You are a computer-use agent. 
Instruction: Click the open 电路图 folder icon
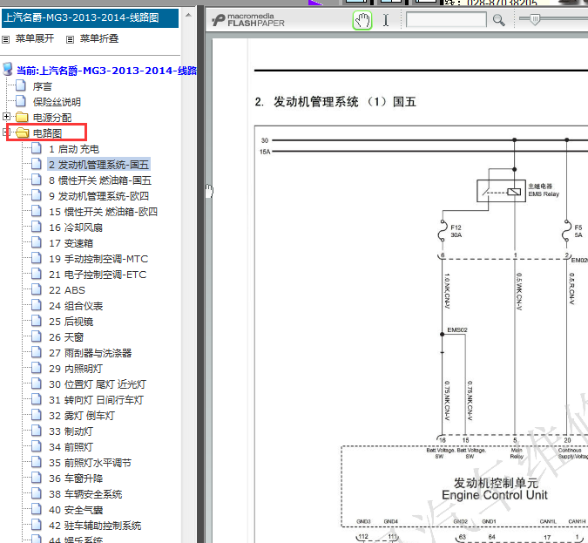point(23,132)
